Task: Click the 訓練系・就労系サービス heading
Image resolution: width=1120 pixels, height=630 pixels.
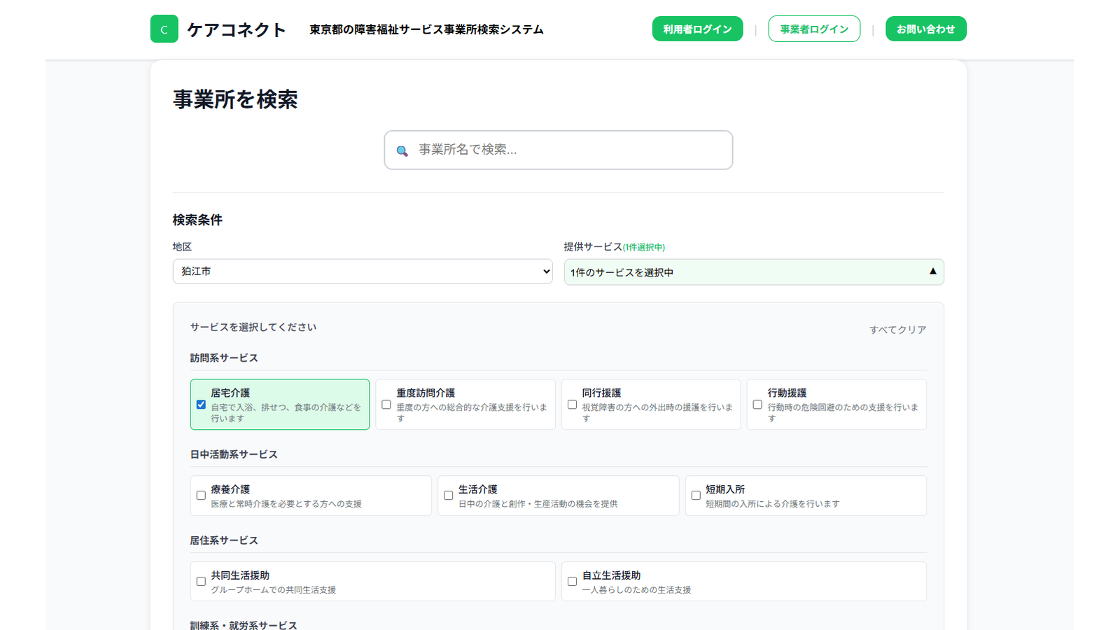Action: (x=244, y=625)
